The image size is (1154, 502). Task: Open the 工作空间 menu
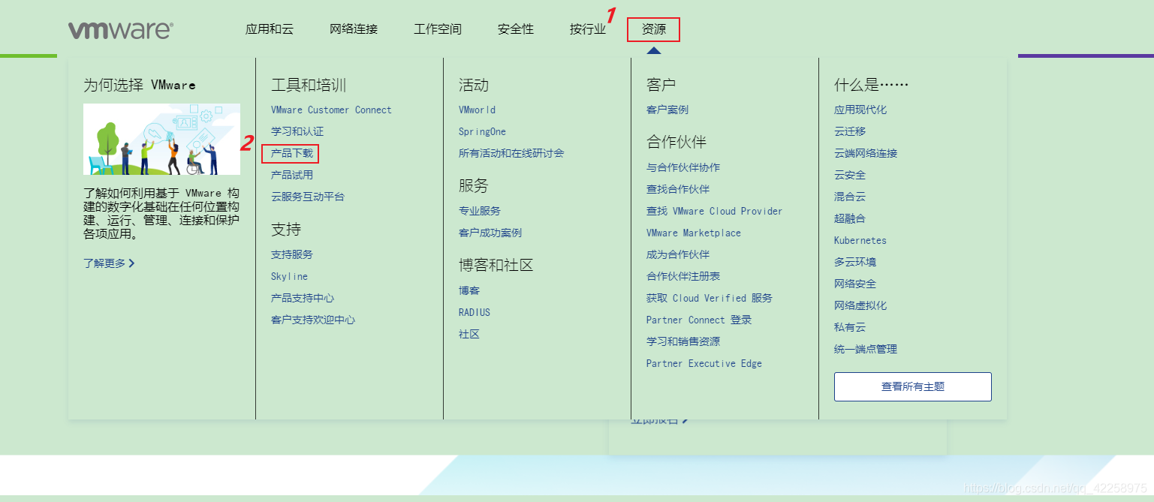click(438, 29)
